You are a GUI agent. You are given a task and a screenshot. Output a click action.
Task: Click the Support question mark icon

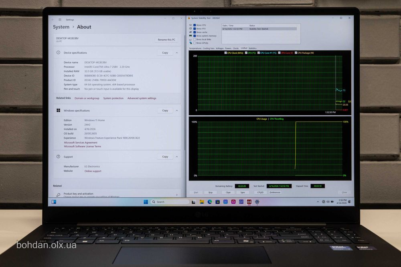58,157
